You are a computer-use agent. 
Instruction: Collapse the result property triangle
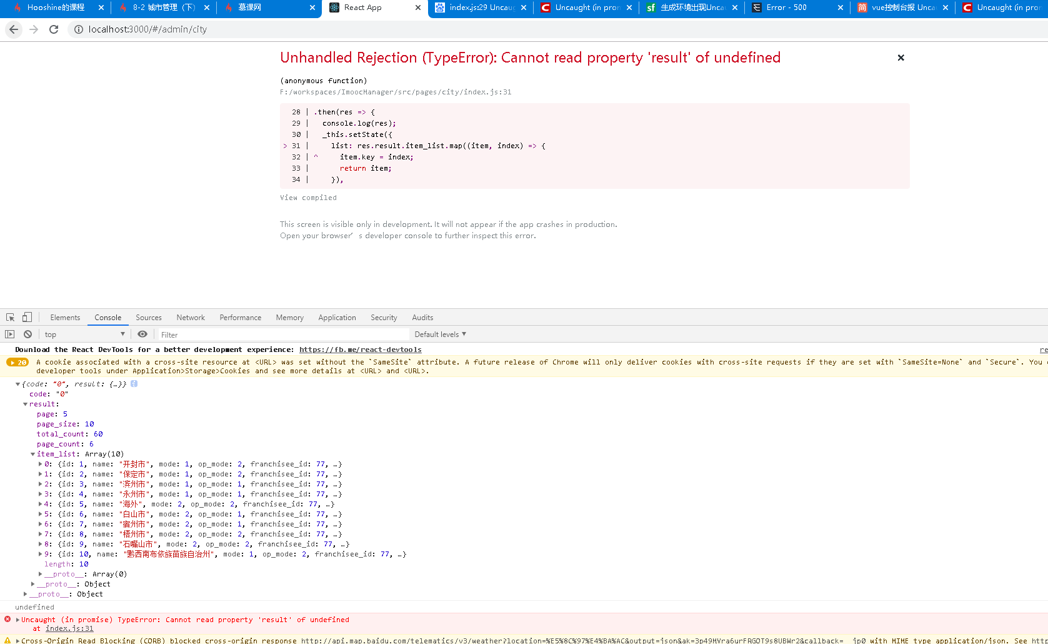[26, 405]
